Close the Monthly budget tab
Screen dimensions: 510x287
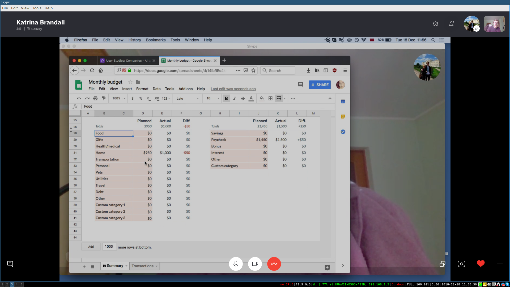tap(215, 61)
